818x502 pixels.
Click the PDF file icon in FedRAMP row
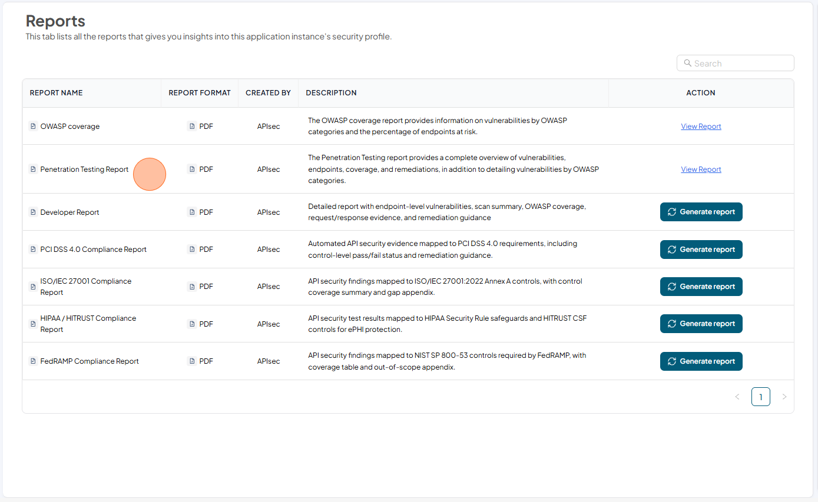191,361
